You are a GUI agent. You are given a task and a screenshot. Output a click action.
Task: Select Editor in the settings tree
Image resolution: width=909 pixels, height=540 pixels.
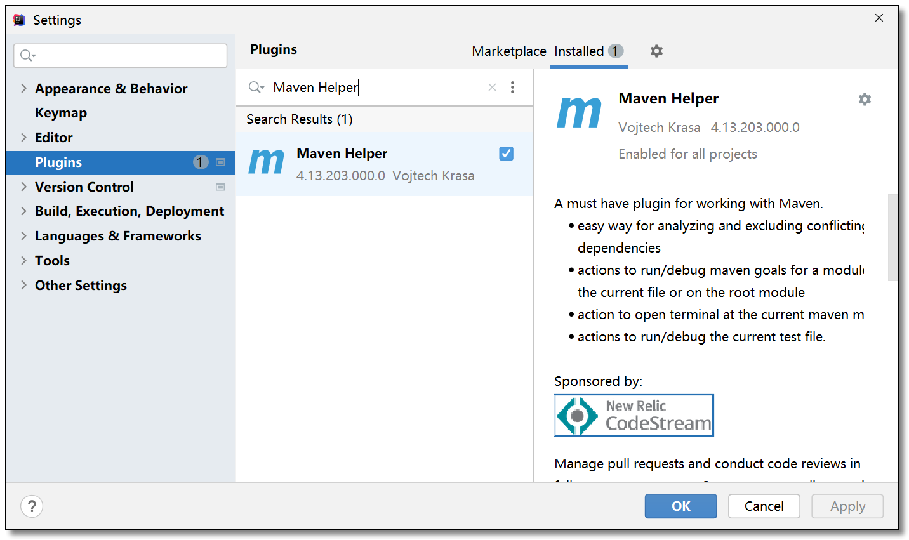click(x=54, y=138)
